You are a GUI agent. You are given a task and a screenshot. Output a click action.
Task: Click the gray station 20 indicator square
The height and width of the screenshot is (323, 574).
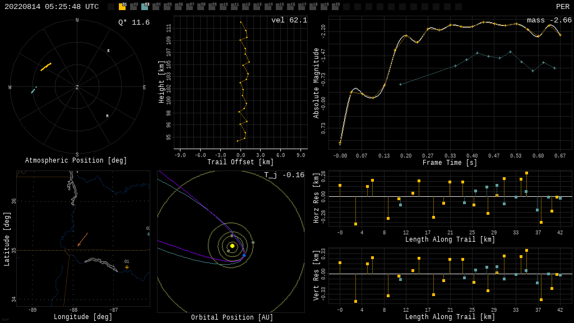[x=335, y=7]
